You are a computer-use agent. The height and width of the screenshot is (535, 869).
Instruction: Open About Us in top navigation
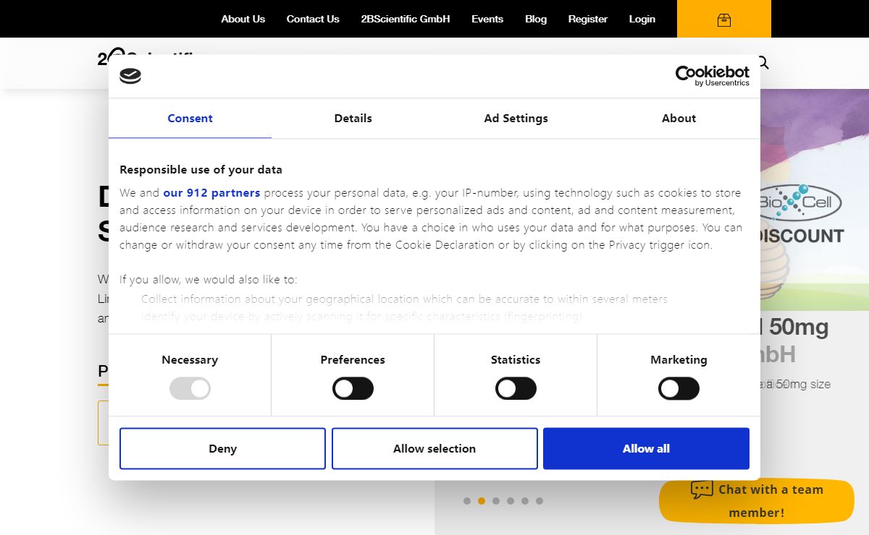243,19
